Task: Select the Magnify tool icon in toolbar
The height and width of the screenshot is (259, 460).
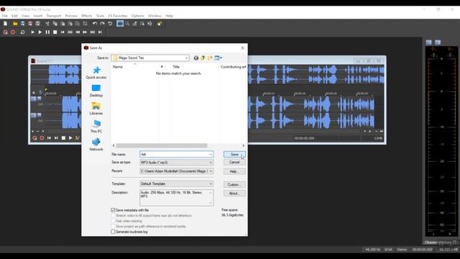Action: pyautogui.click(x=128, y=24)
